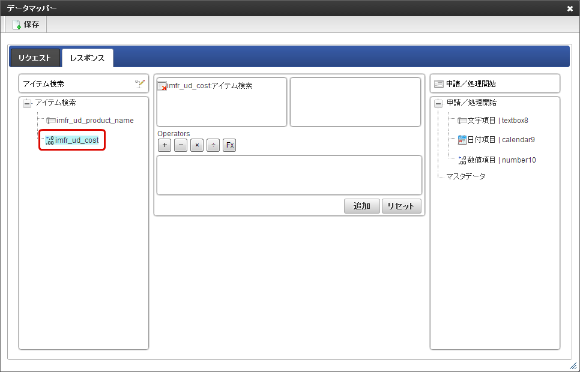
Task: Insert the plus operator
Action: tap(165, 145)
